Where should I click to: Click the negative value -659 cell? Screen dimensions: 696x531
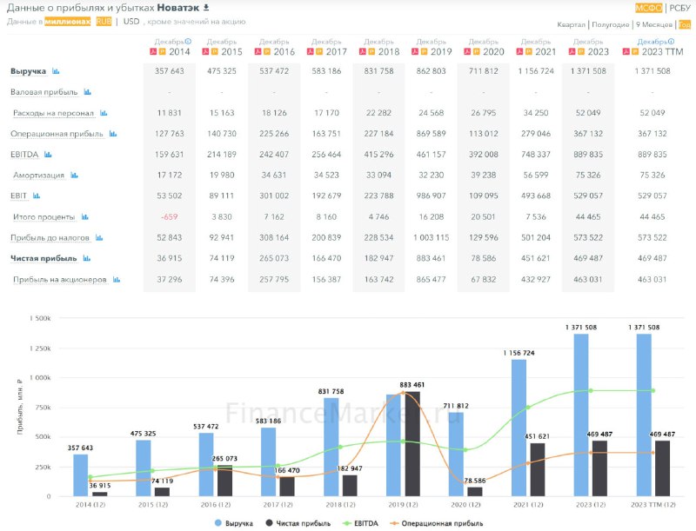(169, 216)
